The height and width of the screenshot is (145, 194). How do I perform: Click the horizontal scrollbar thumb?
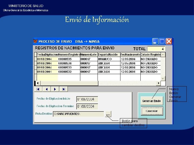[69, 83]
